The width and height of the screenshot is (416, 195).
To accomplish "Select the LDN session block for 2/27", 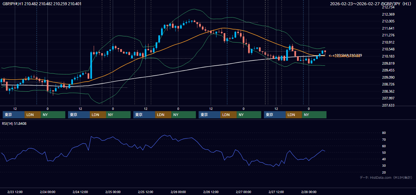I will click(294, 115).
